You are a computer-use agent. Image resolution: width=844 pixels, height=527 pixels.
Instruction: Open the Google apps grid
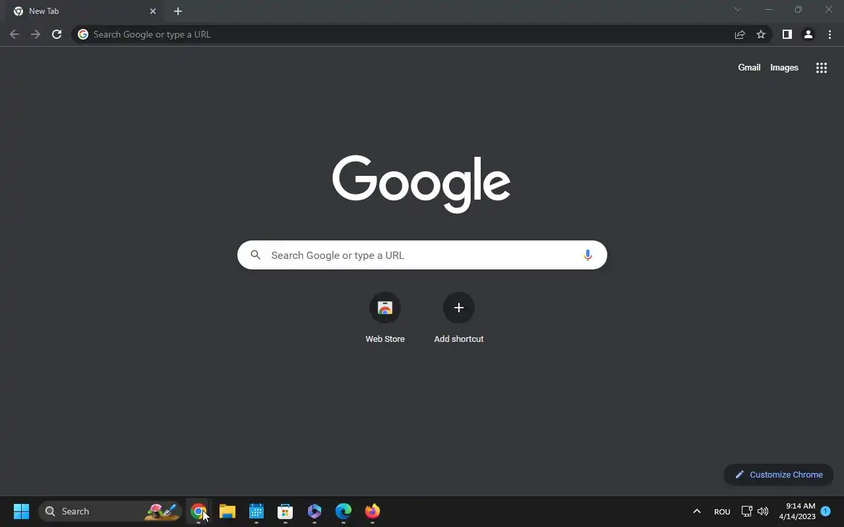[x=822, y=68]
